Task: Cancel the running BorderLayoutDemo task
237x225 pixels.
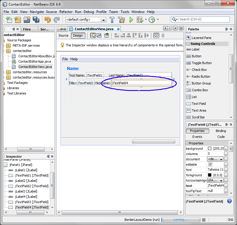Action: coord(204,220)
